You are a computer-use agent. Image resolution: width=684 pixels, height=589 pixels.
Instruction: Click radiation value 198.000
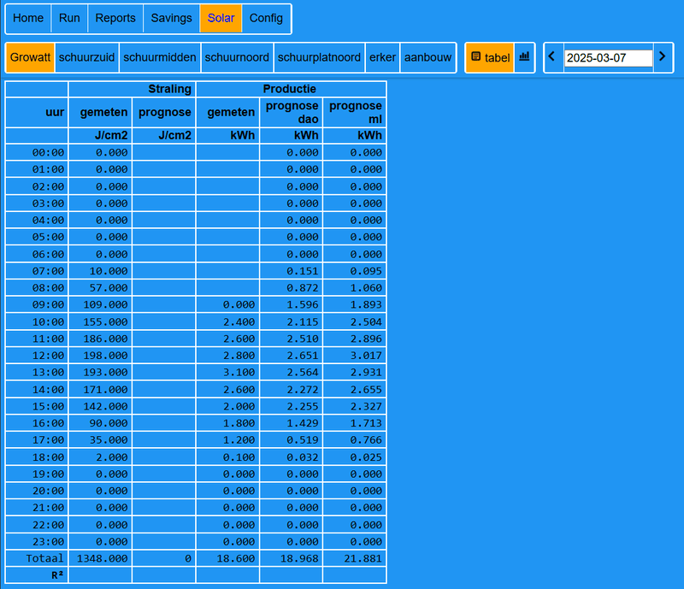100,356
